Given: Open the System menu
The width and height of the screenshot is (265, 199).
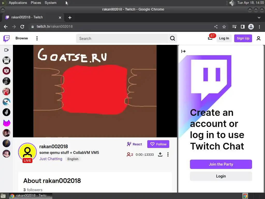Looking at the screenshot, I should pos(50,3).
